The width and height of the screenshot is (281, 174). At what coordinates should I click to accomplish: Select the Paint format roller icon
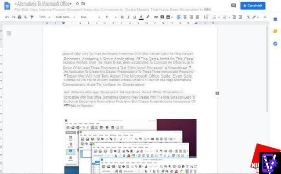(x=32, y=17)
